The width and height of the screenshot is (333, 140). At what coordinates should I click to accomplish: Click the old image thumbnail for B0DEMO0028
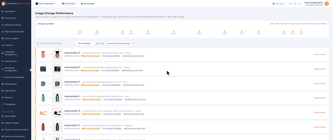[x=43, y=69]
